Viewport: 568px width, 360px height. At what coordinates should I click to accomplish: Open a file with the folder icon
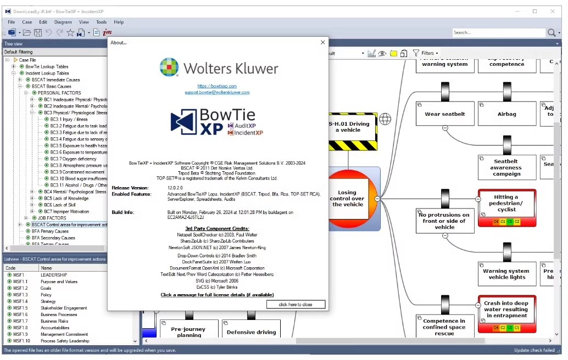(x=27, y=32)
